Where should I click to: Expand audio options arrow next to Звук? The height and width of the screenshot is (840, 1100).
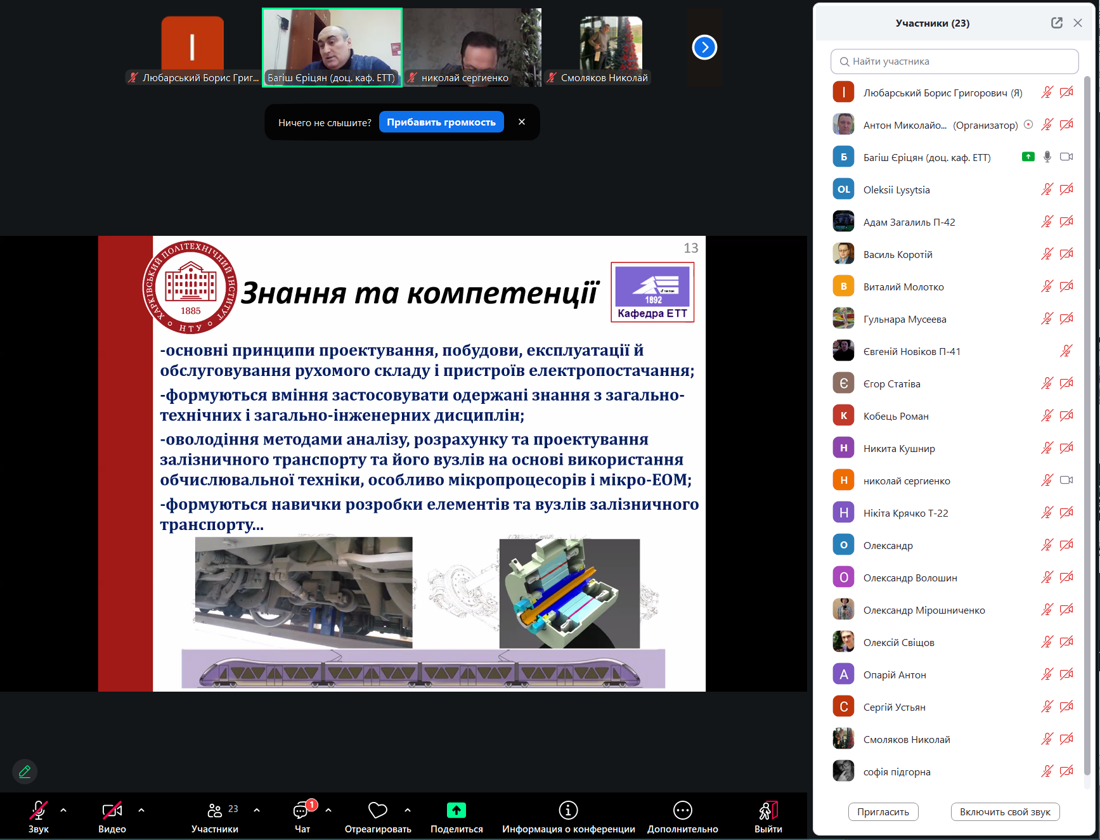[63, 810]
